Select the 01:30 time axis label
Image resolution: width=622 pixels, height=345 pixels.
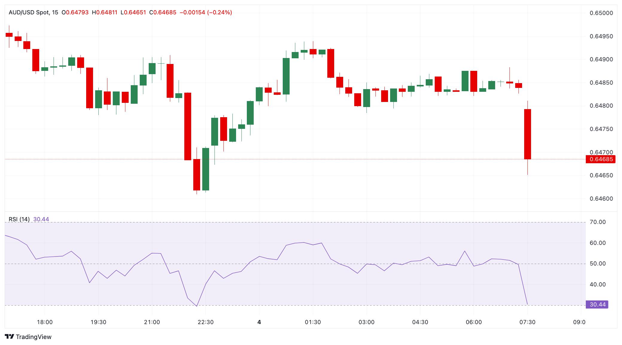tap(313, 322)
